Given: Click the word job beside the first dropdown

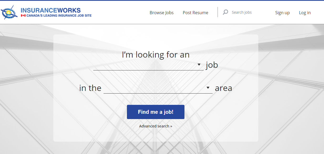Looking at the screenshot, I should (212, 65).
